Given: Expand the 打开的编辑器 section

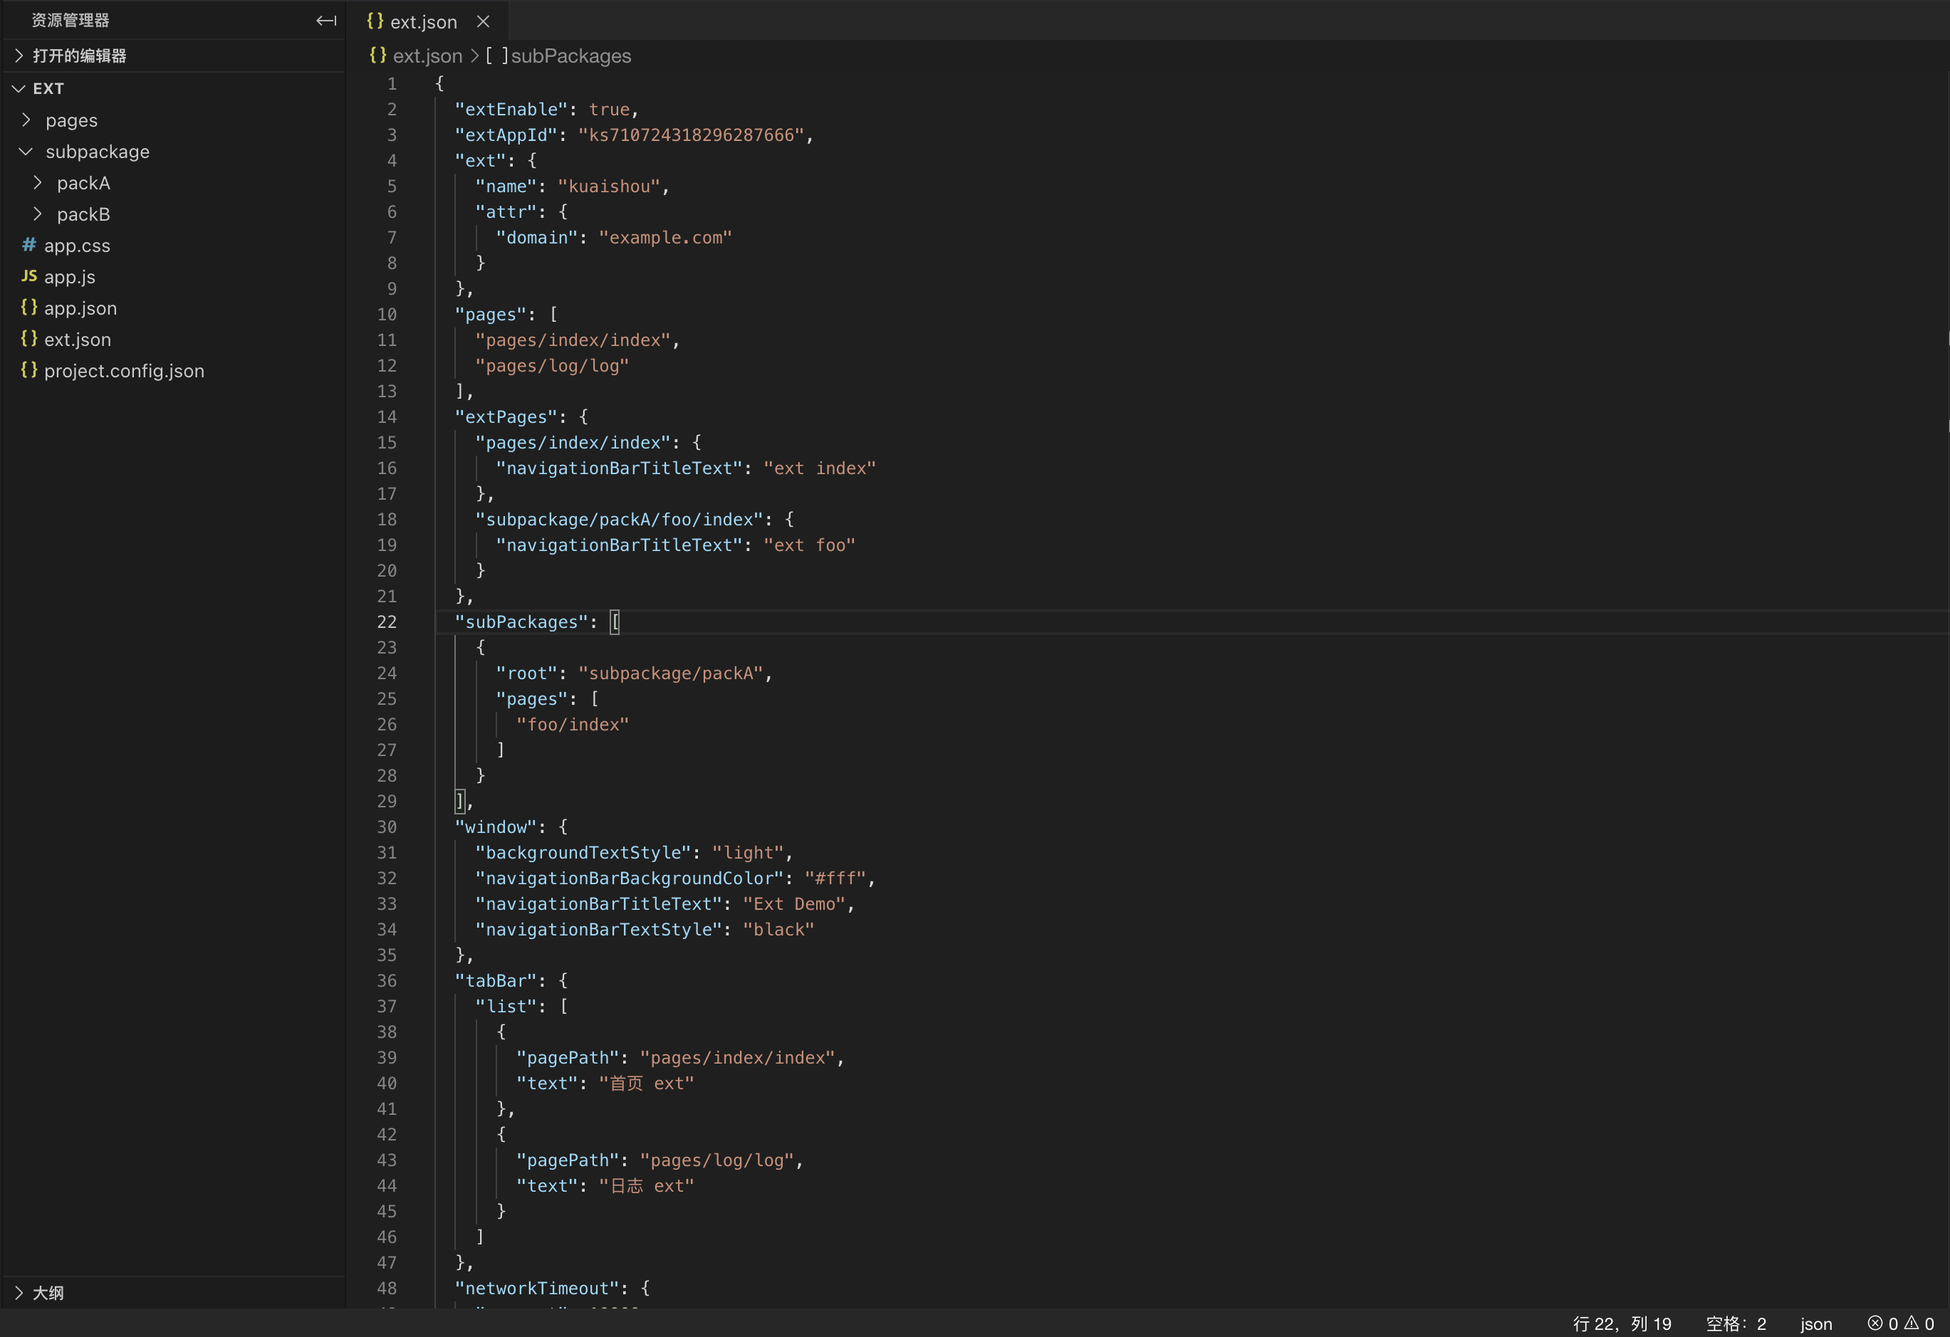Looking at the screenshot, I should point(172,56).
